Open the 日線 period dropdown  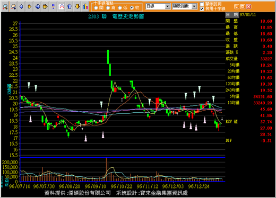point(168,6)
